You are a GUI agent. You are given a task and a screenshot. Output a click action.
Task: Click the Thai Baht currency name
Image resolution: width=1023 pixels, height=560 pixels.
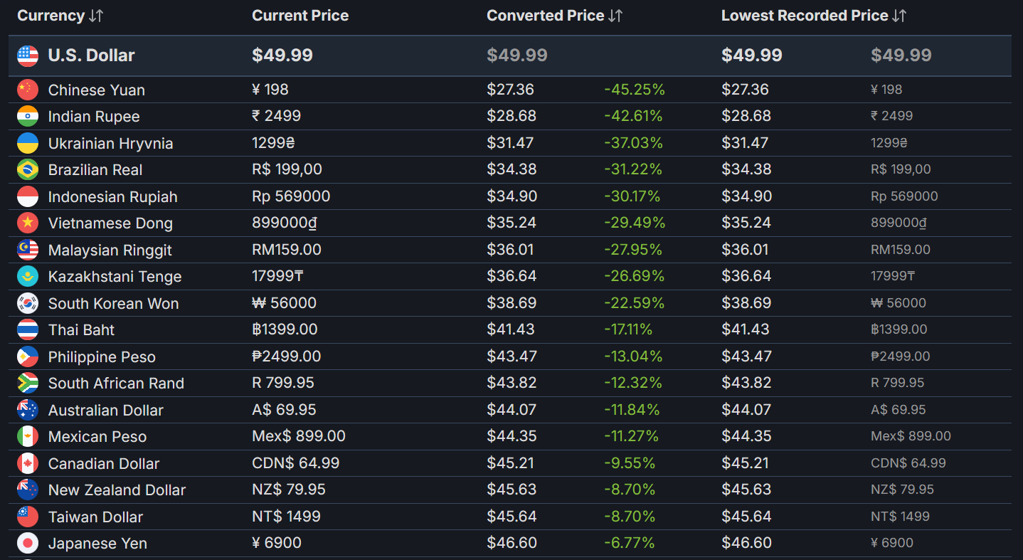coord(81,330)
